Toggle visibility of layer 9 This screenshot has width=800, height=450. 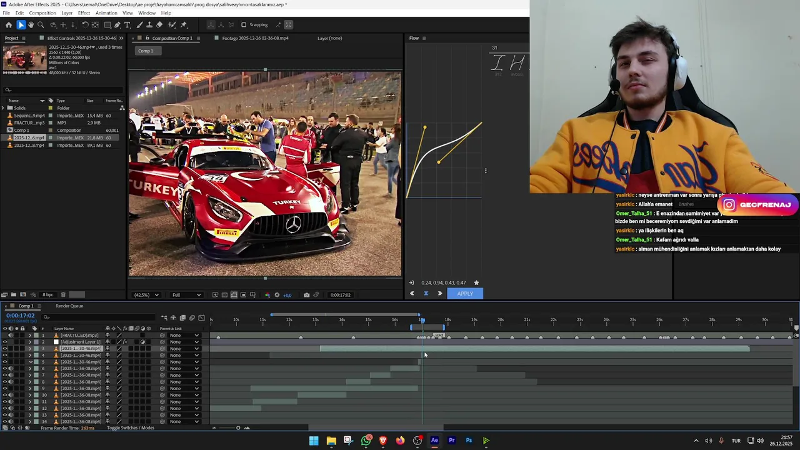(x=5, y=388)
